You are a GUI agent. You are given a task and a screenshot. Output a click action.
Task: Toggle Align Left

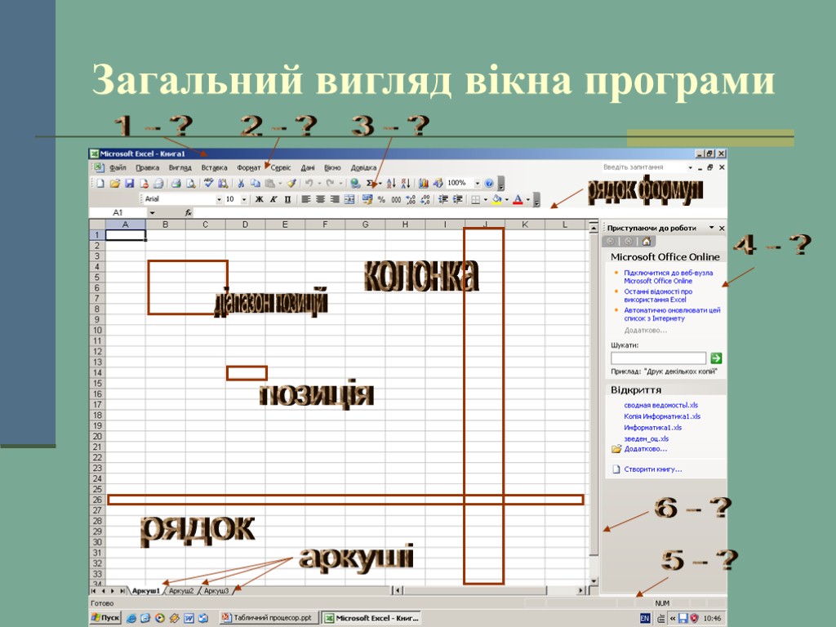(x=306, y=199)
